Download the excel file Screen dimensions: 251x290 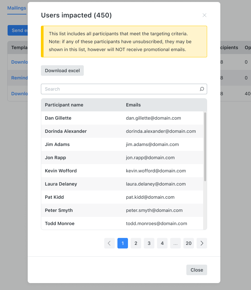62,71
